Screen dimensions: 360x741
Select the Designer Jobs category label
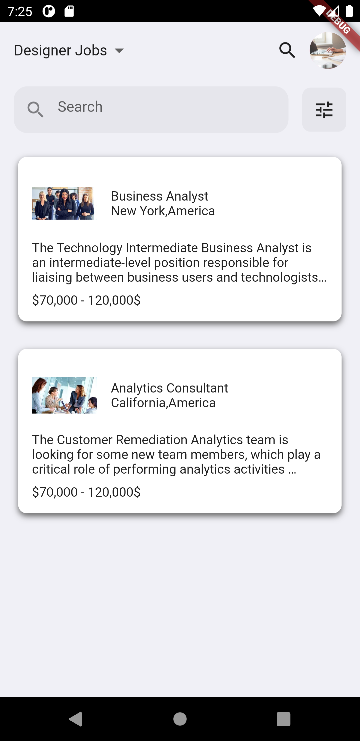(x=60, y=50)
